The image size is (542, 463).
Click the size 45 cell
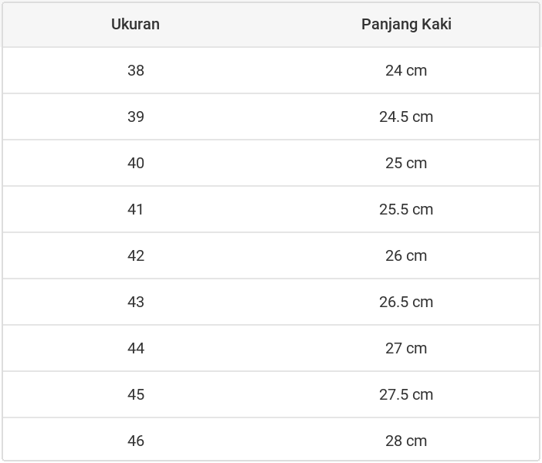click(136, 394)
